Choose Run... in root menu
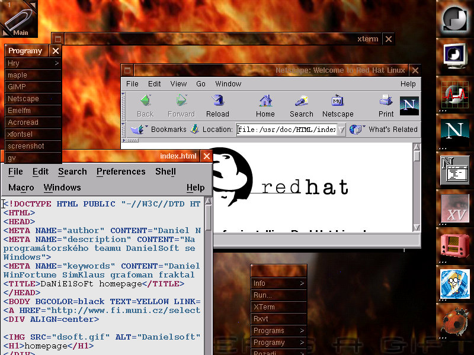 278,295
